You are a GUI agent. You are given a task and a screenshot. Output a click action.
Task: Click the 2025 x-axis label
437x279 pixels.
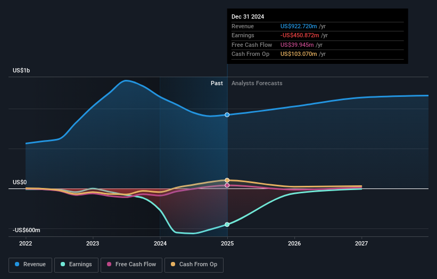(x=227, y=243)
